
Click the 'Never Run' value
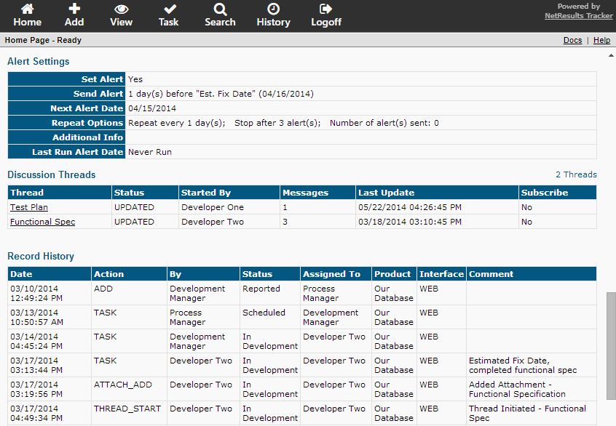(x=150, y=152)
